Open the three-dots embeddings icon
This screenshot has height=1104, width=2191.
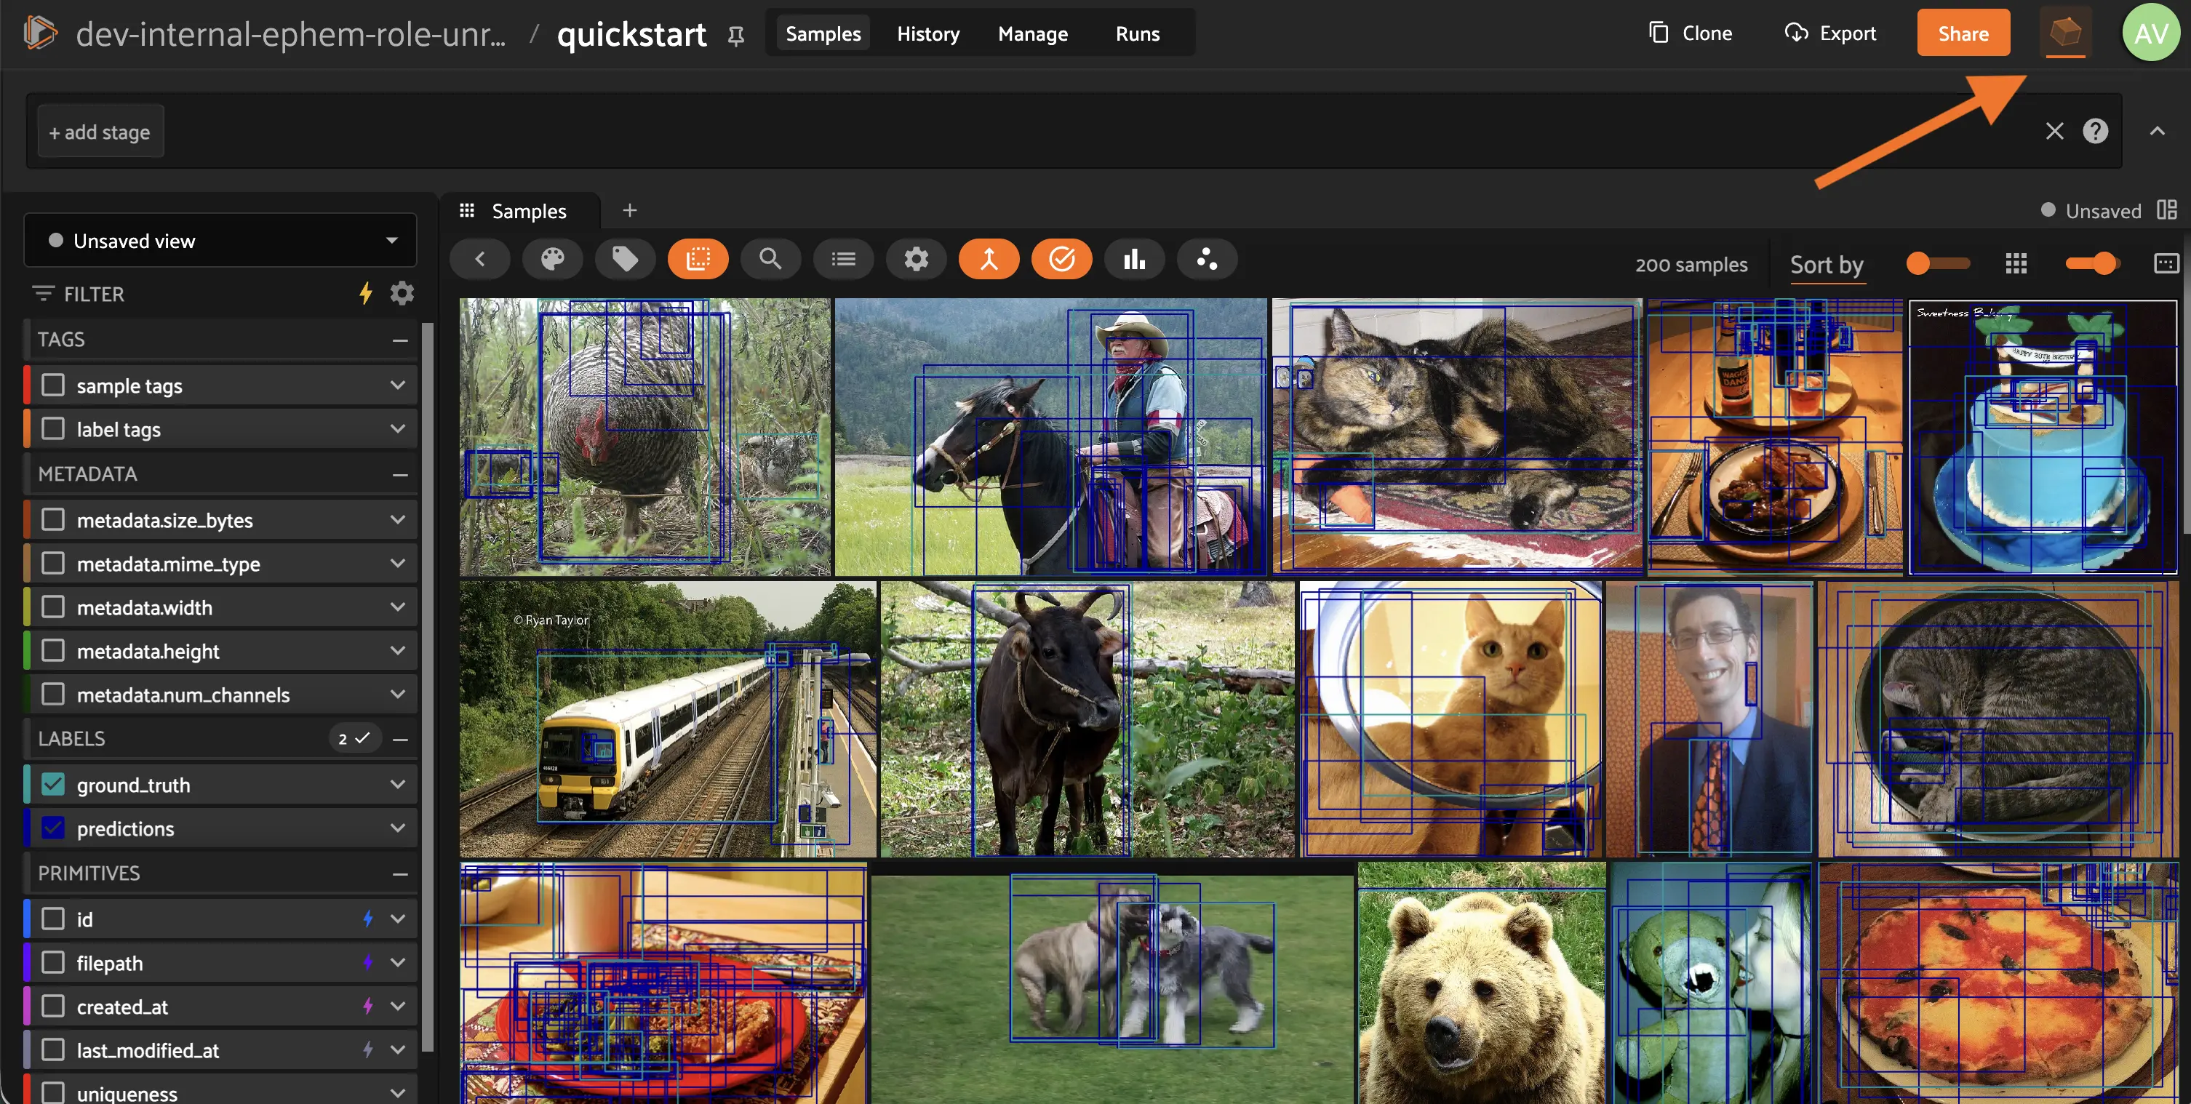tap(1207, 259)
